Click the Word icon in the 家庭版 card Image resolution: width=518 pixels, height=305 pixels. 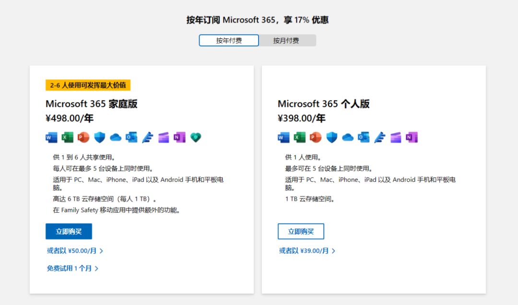[51, 137]
